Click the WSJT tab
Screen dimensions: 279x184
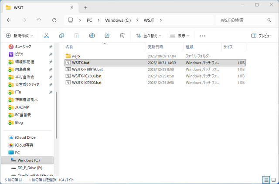[41, 8]
